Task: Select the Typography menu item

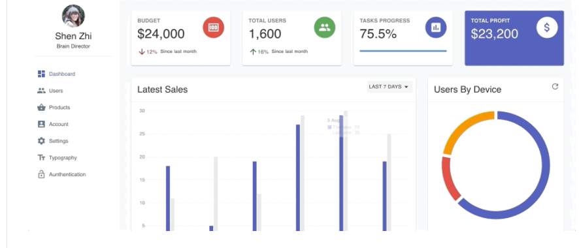Action: 63,158
